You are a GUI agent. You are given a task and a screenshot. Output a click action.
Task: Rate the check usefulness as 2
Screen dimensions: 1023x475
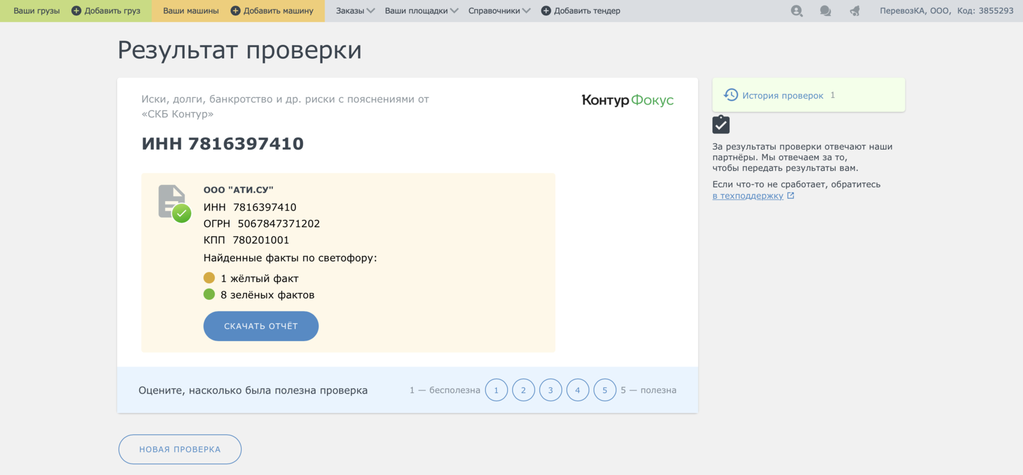tap(524, 390)
